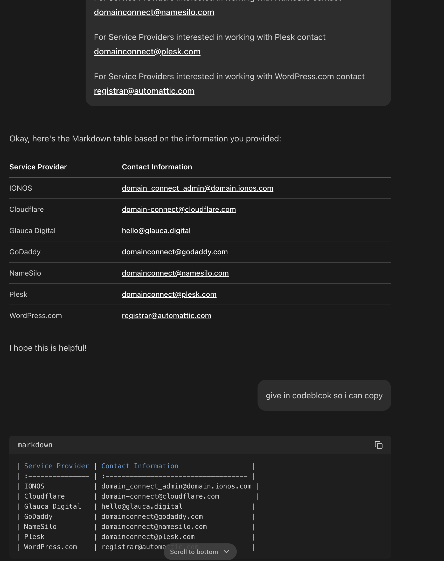Click blue "Contact Information" text in the code block
The width and height of the screenshot is (444, 561).
pyautogui.click(x=140, y=466)
